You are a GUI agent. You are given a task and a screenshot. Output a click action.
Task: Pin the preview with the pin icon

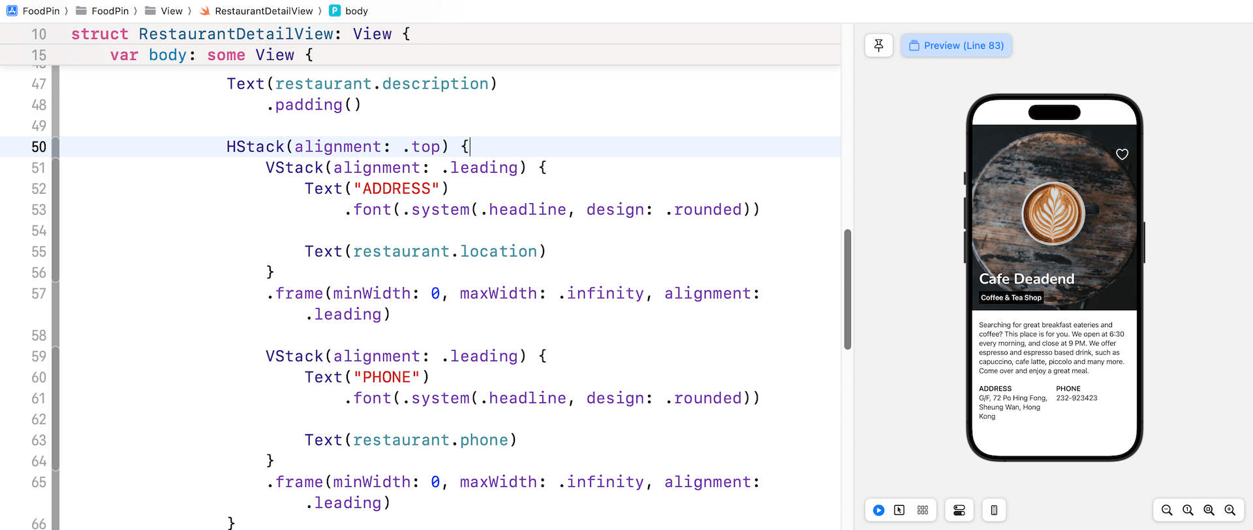878,46
